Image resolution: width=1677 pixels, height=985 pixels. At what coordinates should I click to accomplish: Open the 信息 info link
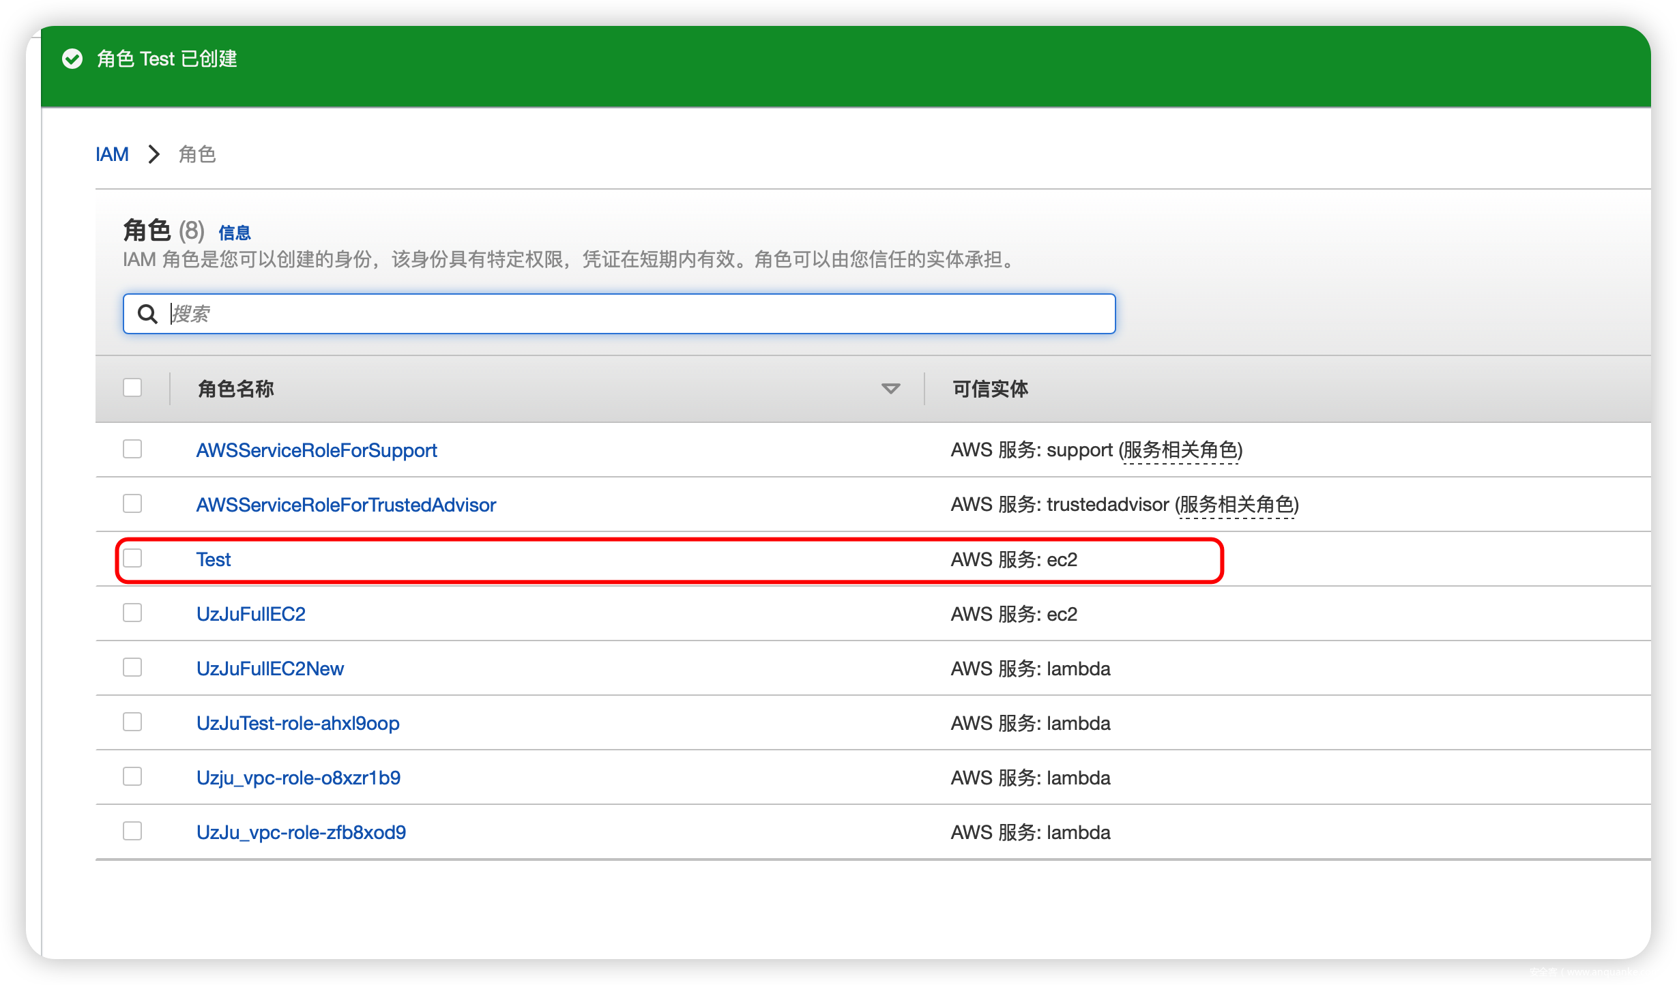235,233
